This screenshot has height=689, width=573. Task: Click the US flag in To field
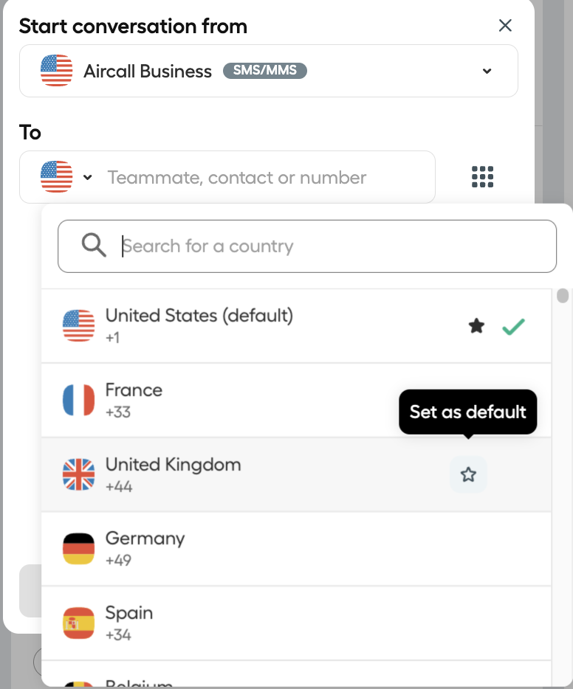click(x=56, y=176)
